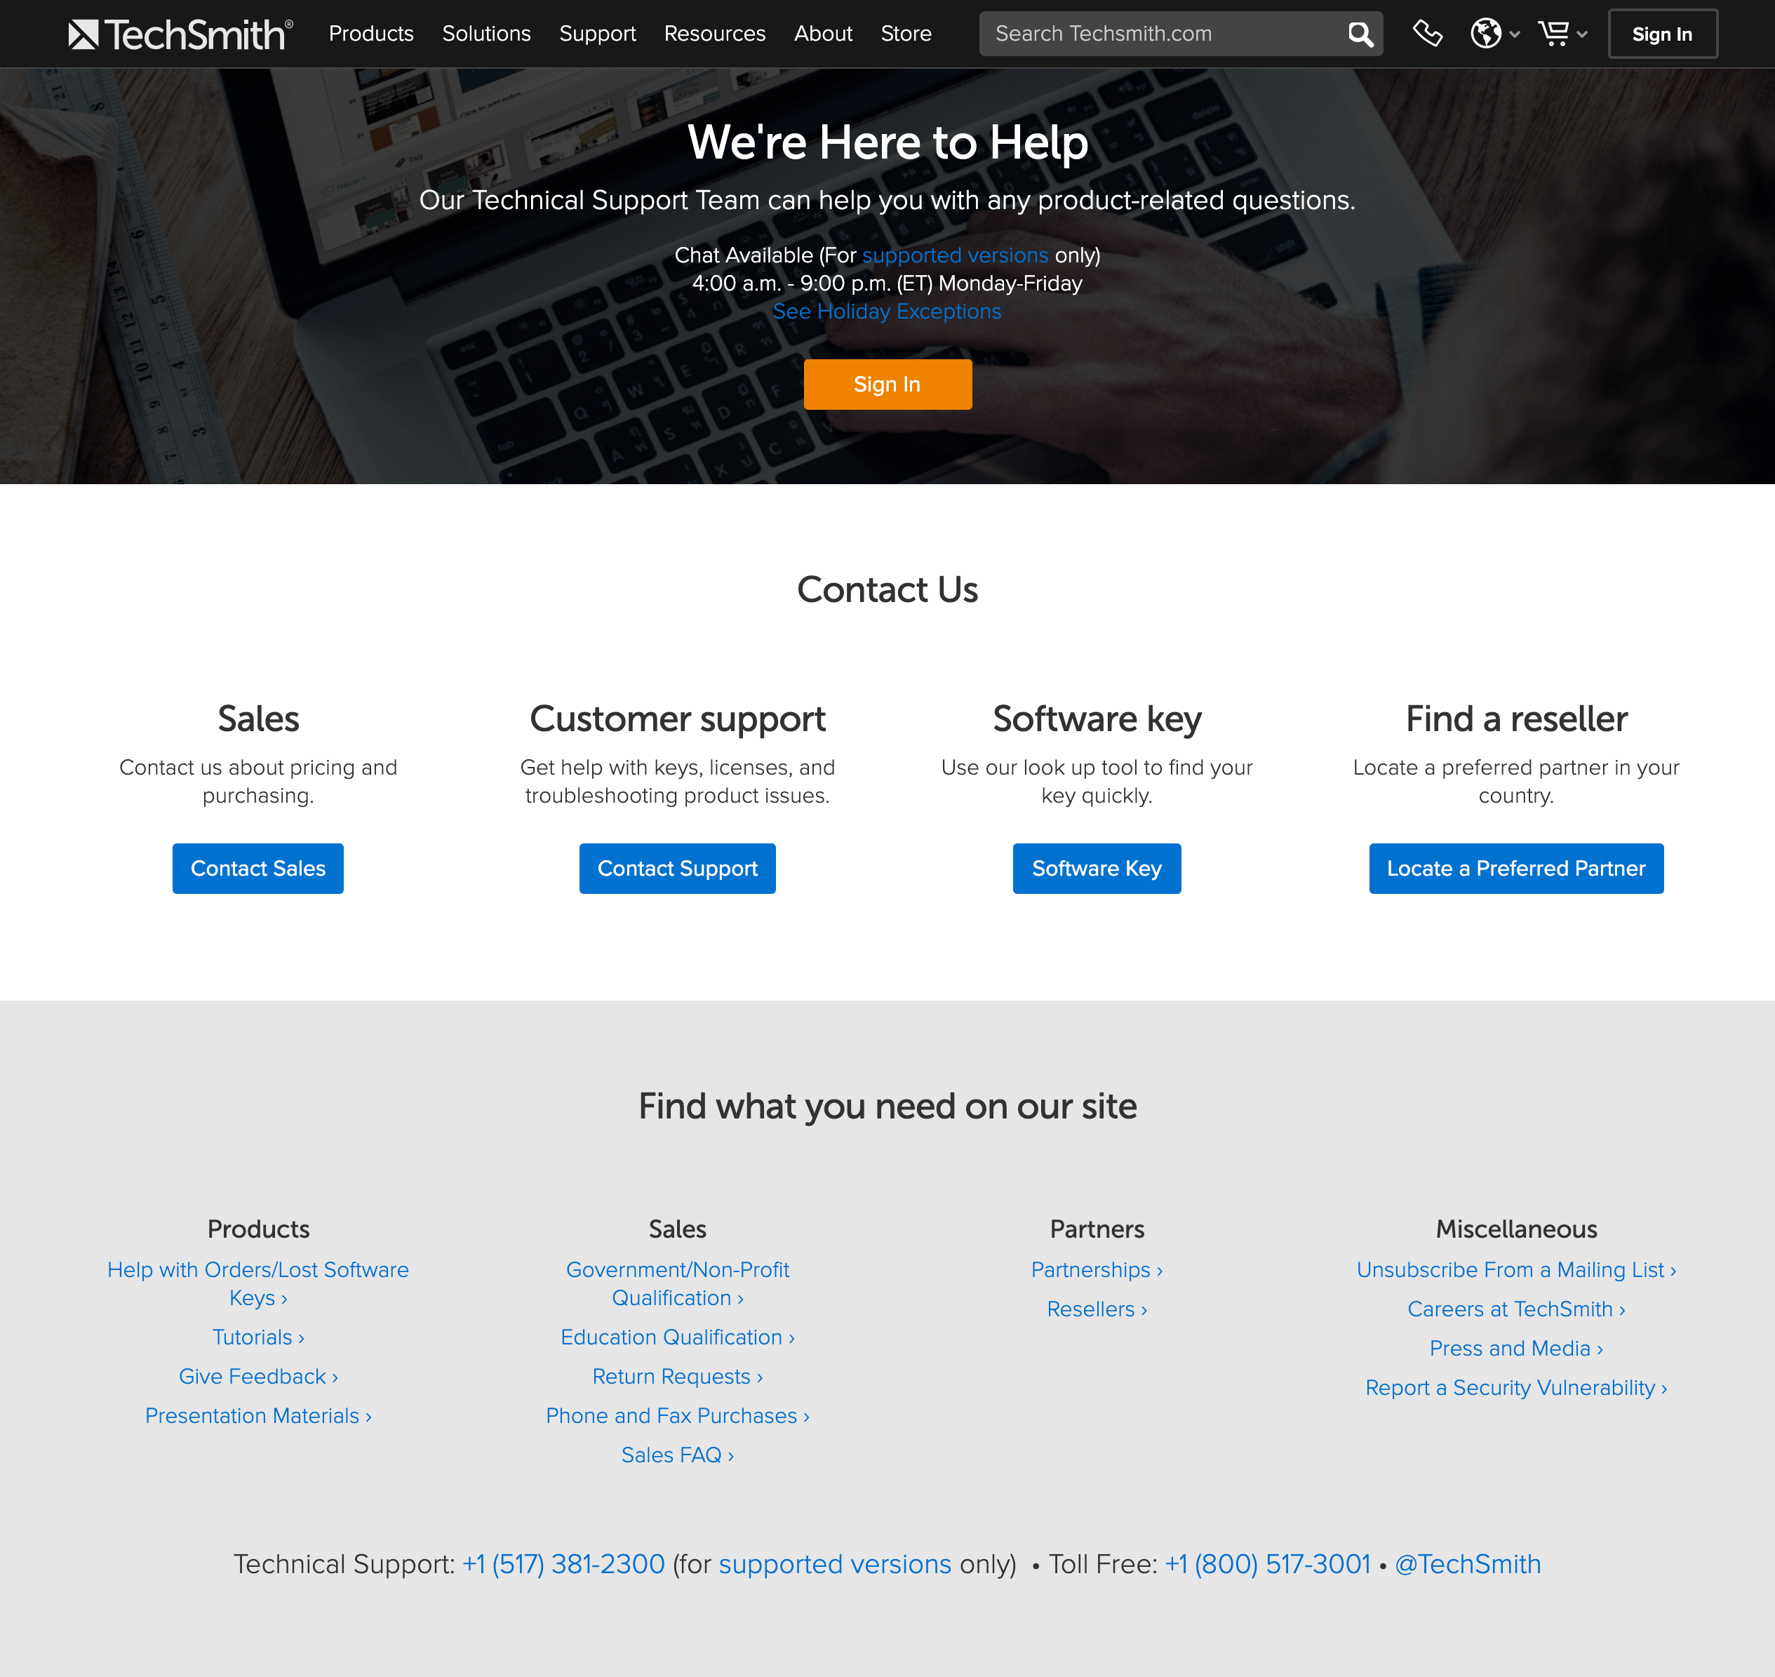
Task: Click the Sign In top-right button
Action: pos(1660,33)
